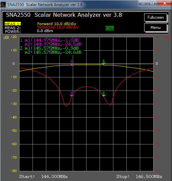Click the POWER 0.0 dBm setting
This screenshot has width=172, height=181.
tap(45, 31)
